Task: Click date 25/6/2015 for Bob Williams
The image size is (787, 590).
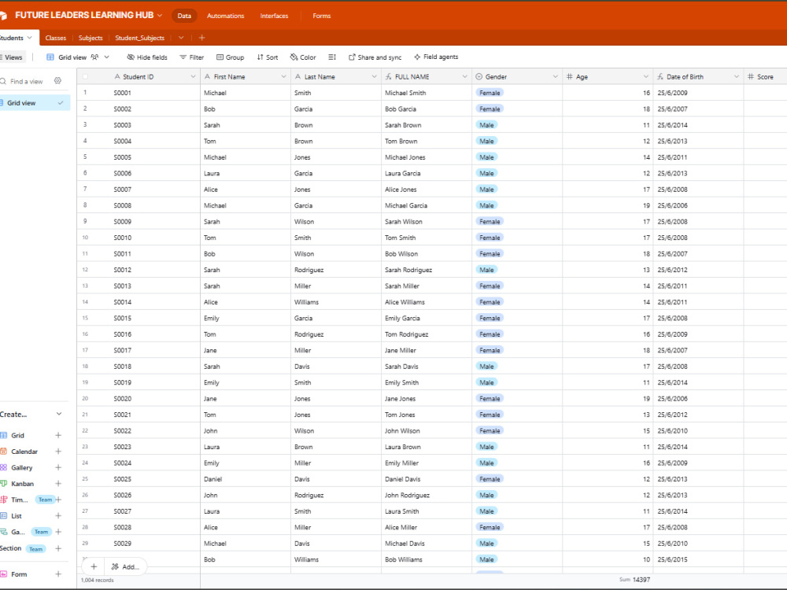Action: pyautogui.click(x=698, y=559)
